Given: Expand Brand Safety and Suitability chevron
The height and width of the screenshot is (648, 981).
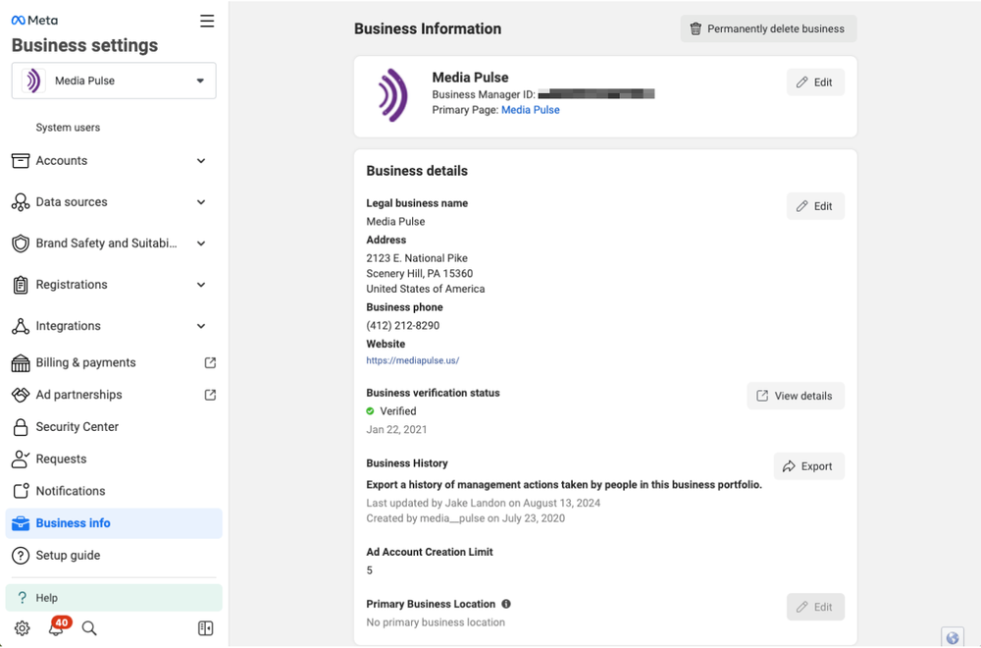Looking at the screenshot, I should [x=201, y=243].
